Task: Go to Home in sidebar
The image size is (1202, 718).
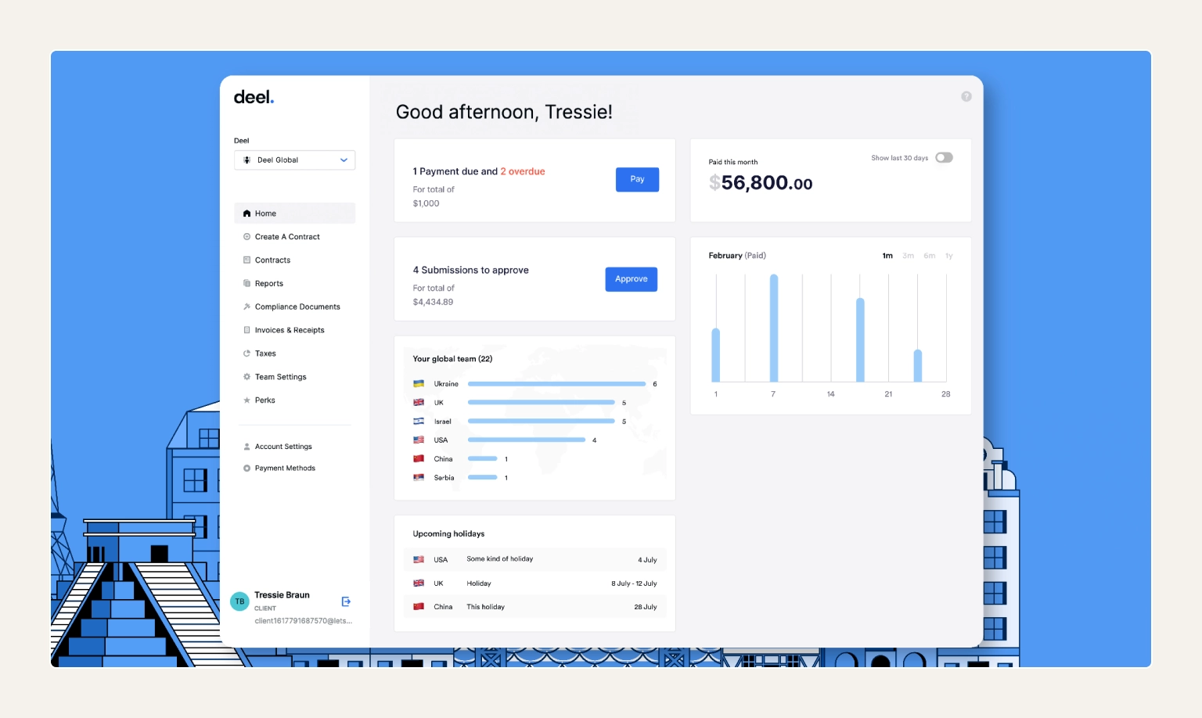Action: point(294,214)
